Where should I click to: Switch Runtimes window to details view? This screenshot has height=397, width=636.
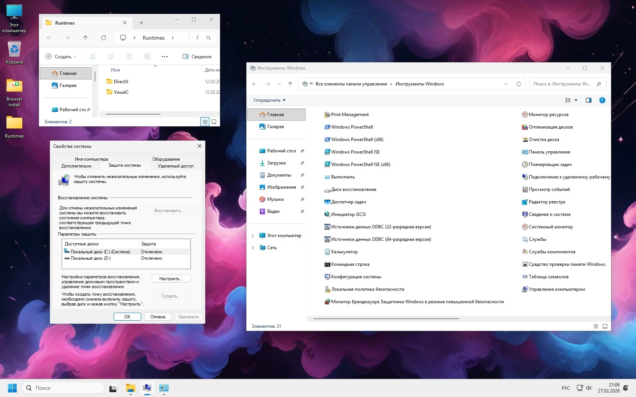[x=205, y=122]
